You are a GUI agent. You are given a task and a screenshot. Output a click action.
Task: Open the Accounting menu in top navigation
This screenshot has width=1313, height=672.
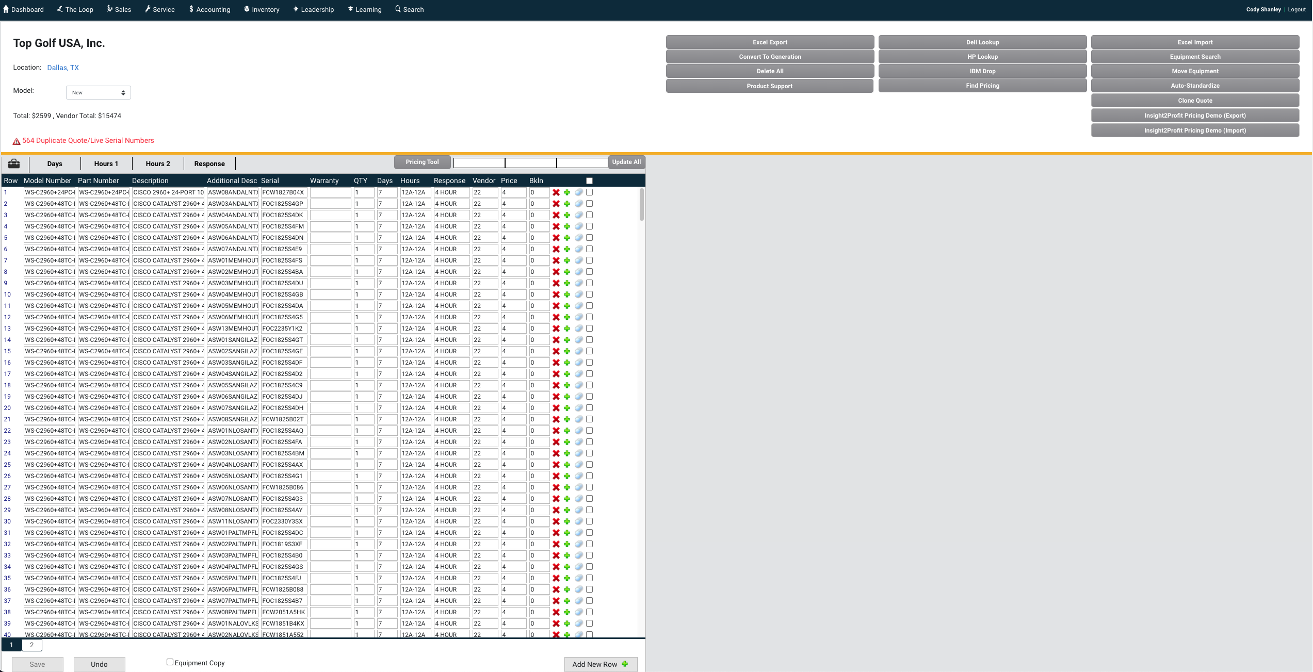click(x=209, y=9)
